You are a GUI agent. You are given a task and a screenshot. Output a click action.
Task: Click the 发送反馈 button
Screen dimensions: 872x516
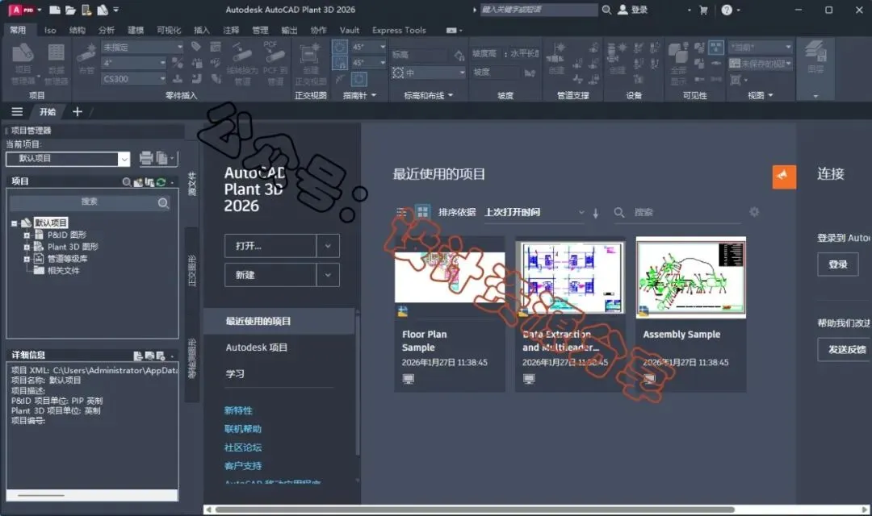(844, 349)
